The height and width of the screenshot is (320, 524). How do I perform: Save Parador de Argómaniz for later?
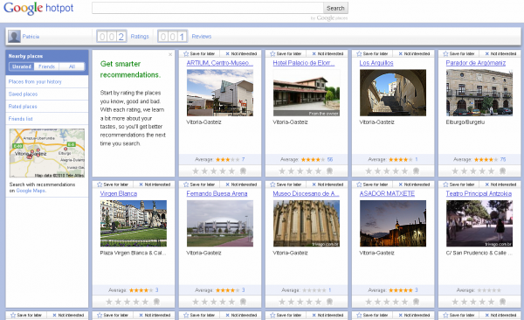(x=458, y=53)
